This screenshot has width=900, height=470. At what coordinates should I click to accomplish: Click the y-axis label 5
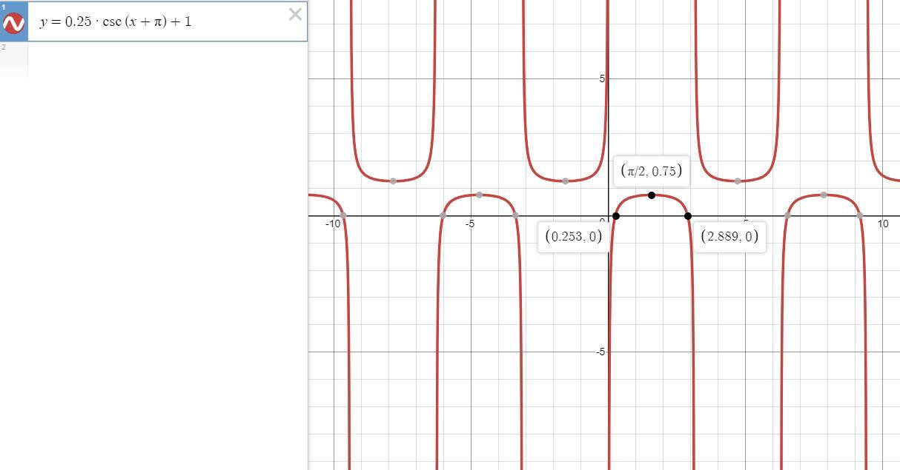pyautogui.click(x=602, y=79)
